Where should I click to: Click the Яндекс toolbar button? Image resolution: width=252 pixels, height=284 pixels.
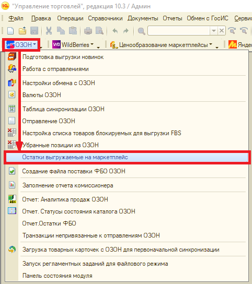pyautogui.click(x=240, y=44)
